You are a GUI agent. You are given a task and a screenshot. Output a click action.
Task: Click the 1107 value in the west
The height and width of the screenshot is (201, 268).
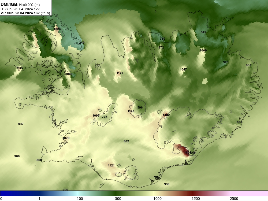20,68
